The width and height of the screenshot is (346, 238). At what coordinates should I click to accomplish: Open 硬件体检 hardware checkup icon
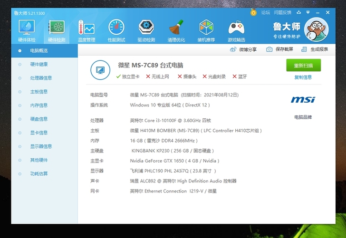click(27, 31)
